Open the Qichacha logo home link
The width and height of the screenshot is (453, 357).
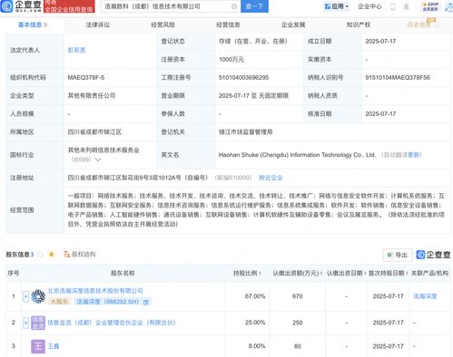22,6
